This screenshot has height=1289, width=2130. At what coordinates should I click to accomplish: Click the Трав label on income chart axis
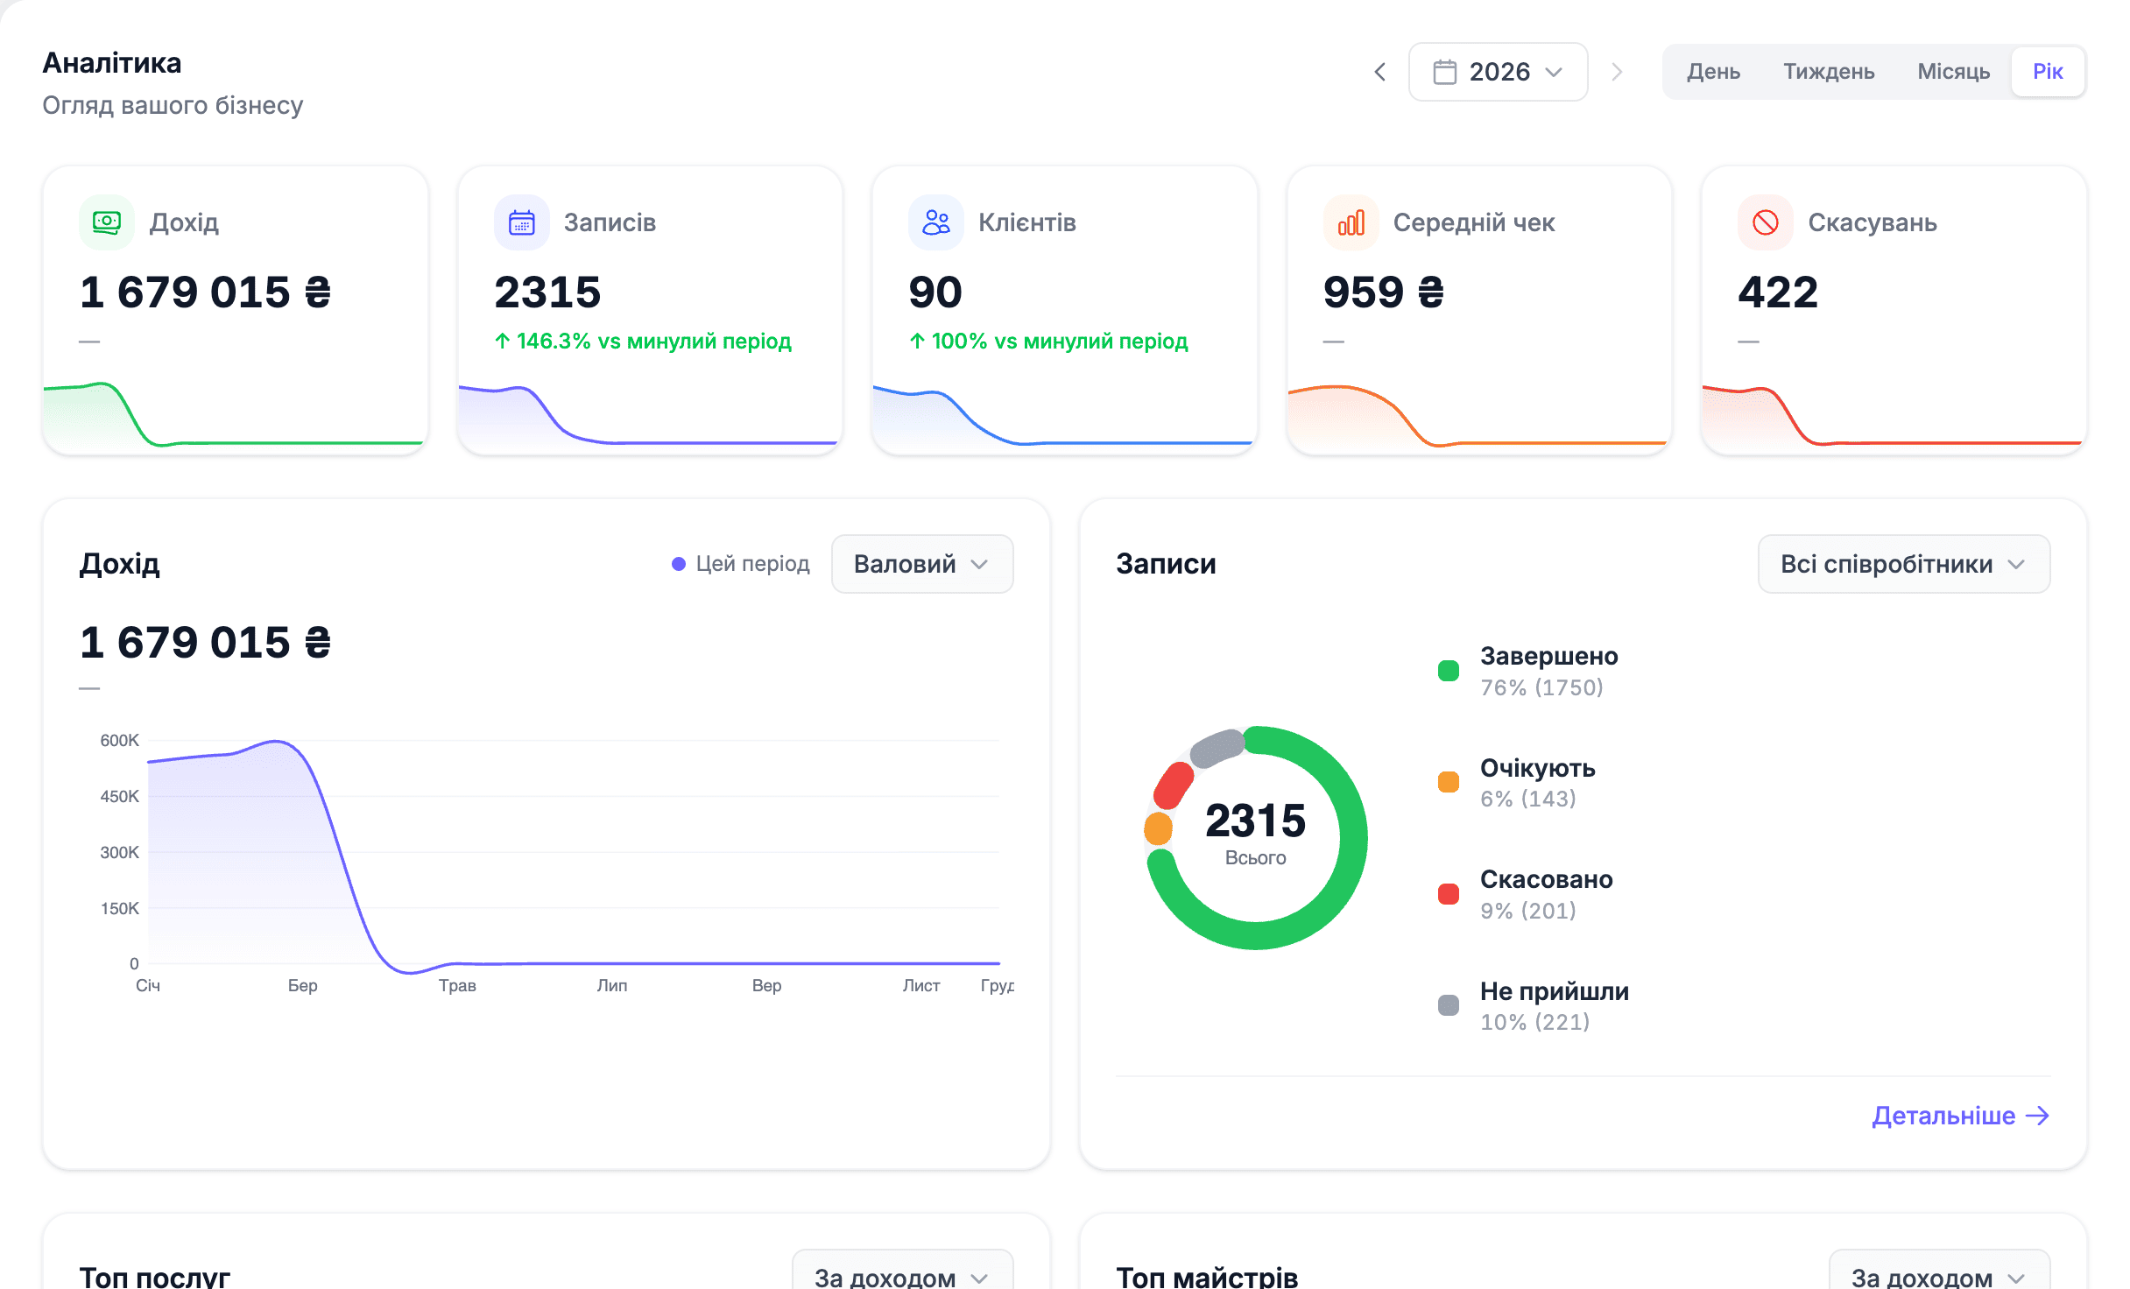pyautogui.click(x=457, y=985)
